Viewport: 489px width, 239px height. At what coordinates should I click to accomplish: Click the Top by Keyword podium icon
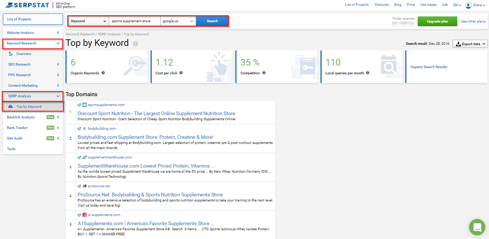(10, 106)
